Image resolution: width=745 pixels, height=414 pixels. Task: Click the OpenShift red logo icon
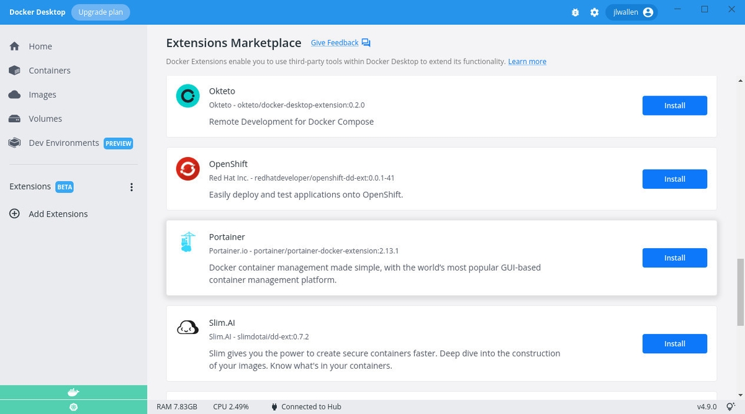tap(187, 169)
